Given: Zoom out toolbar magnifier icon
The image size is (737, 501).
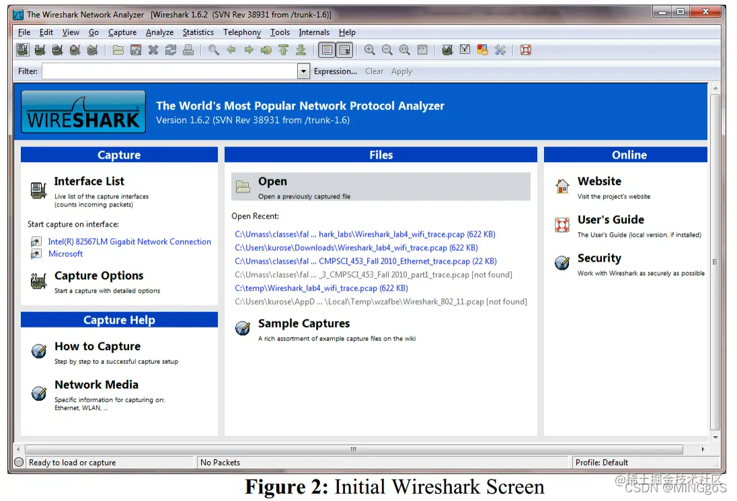Looking at the screenshot, I should [387, 50].
